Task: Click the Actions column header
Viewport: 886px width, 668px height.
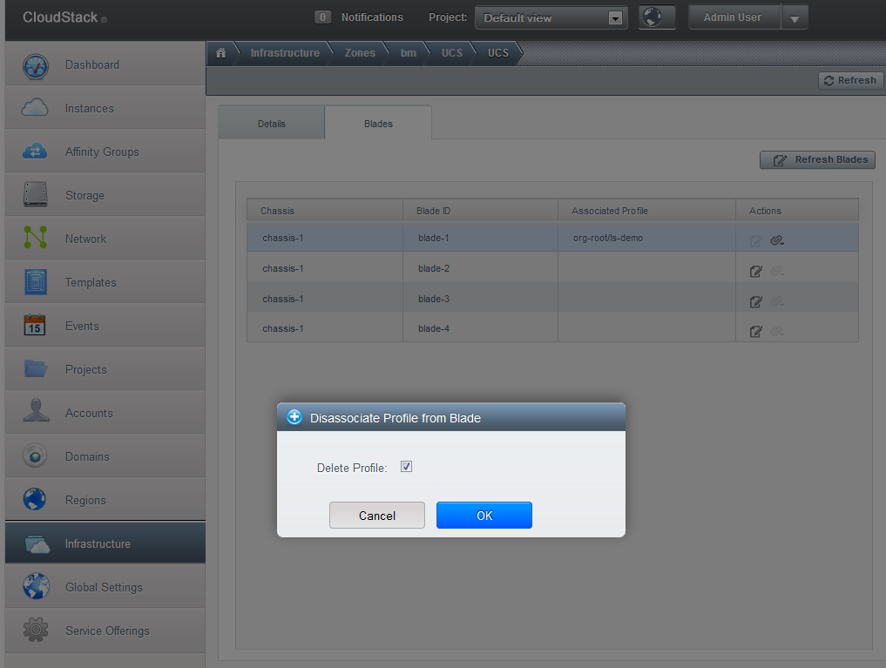Action: [797, 211]
